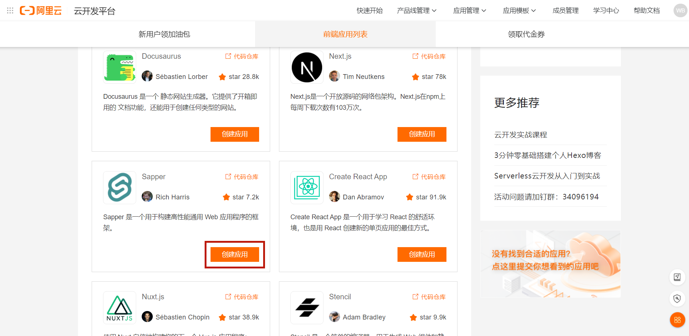Viewport: 689px width, 336px height.
Task: Click the Sapper framework logo
Action: pos(119,188)
